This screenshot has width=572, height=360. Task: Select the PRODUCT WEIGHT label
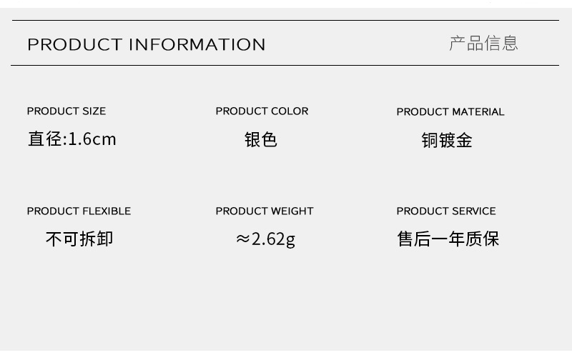265,211
